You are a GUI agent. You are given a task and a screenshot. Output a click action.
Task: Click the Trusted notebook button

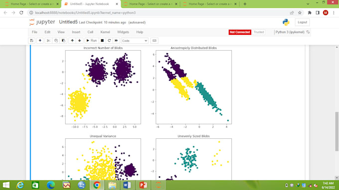pos(259,32)
